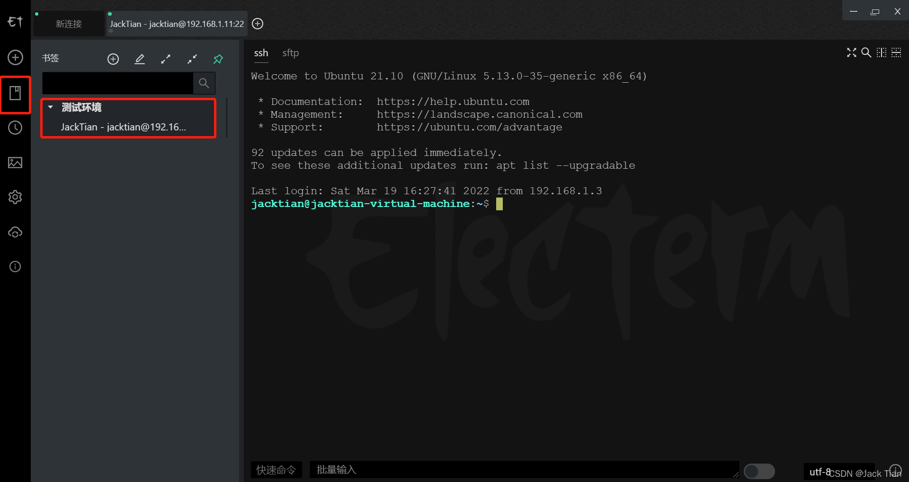The image size is (909, 482).
Task: Click the electerm logo icon
Action: pyautogui.click(x=15, y=22)
